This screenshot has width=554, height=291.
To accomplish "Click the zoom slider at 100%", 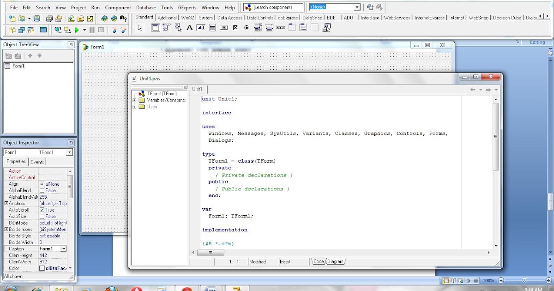I will pyautogui.click(x=524, y=280).
